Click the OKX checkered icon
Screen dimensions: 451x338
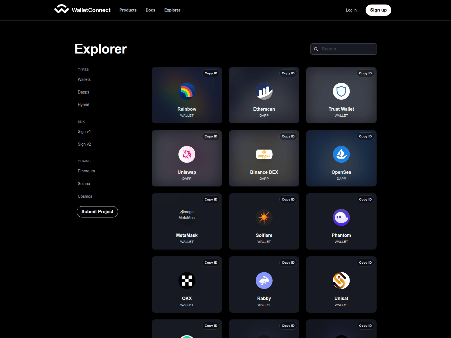pyautogui.click(x=187, y=281)
